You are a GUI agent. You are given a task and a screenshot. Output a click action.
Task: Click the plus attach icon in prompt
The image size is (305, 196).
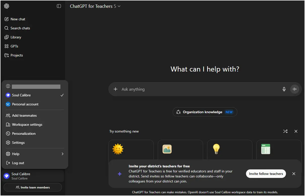116,89
